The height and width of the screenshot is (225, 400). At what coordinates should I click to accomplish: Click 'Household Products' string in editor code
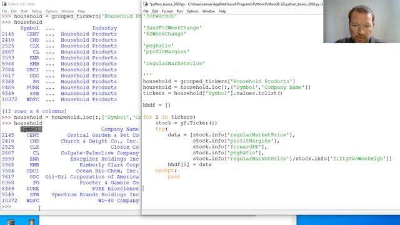point(261,81)
